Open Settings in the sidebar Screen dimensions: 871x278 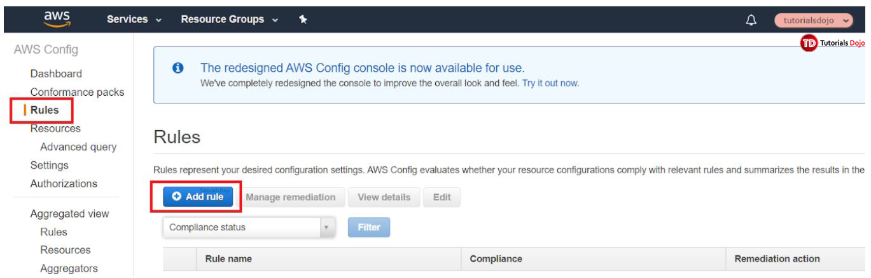(x=49, y=166)
